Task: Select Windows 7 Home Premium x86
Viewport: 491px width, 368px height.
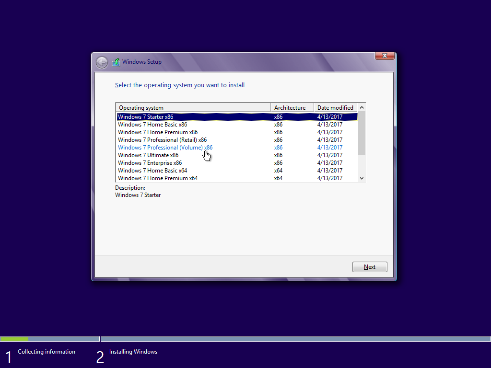Action: [237, 132]
